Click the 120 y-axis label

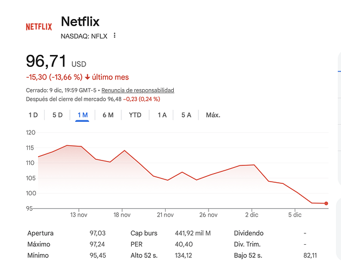click(31, 133)
